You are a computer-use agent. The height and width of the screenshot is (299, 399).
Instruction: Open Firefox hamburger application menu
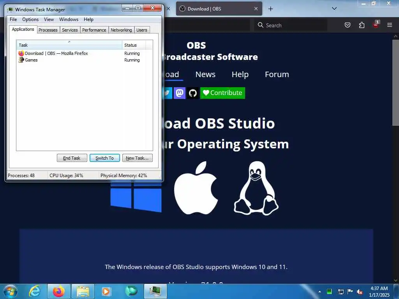point(390,25)
